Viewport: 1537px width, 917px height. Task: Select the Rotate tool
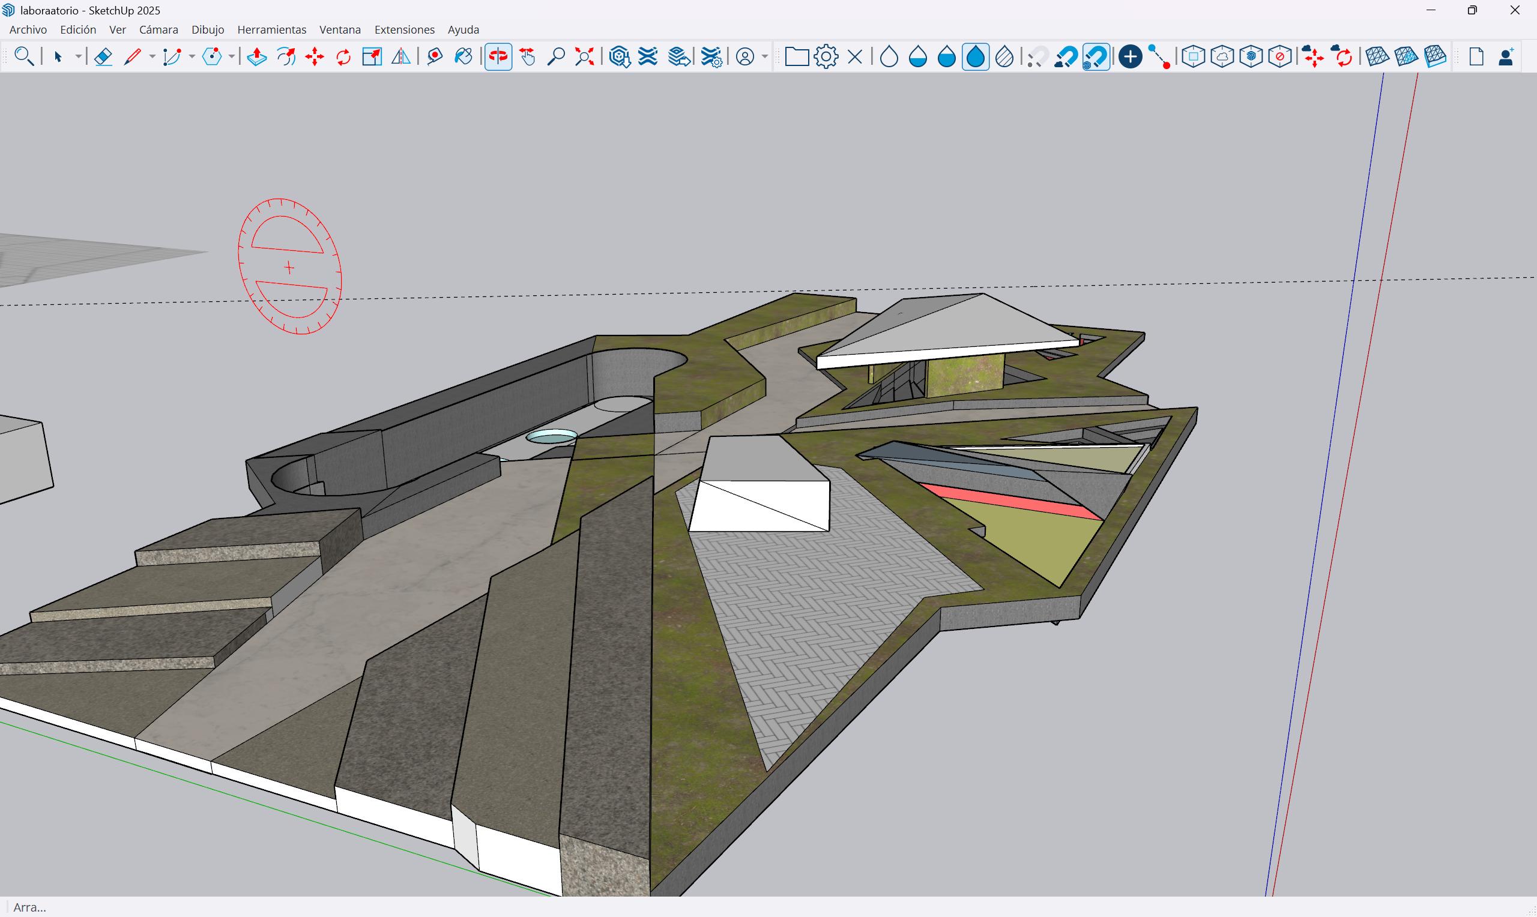(343, 57)
